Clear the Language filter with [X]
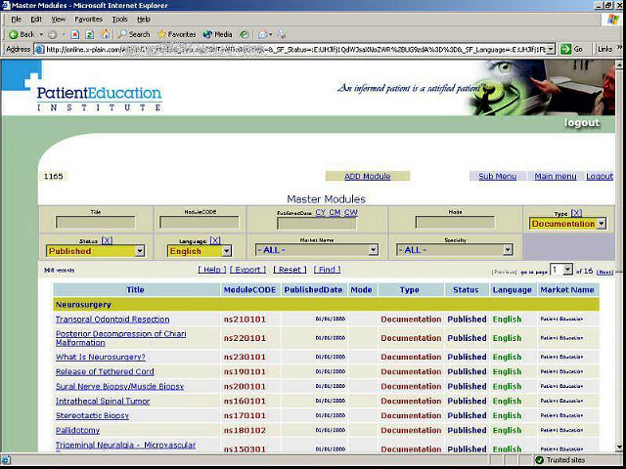The width and height of the screenshot is (626, 469). (x=214, y=240)
